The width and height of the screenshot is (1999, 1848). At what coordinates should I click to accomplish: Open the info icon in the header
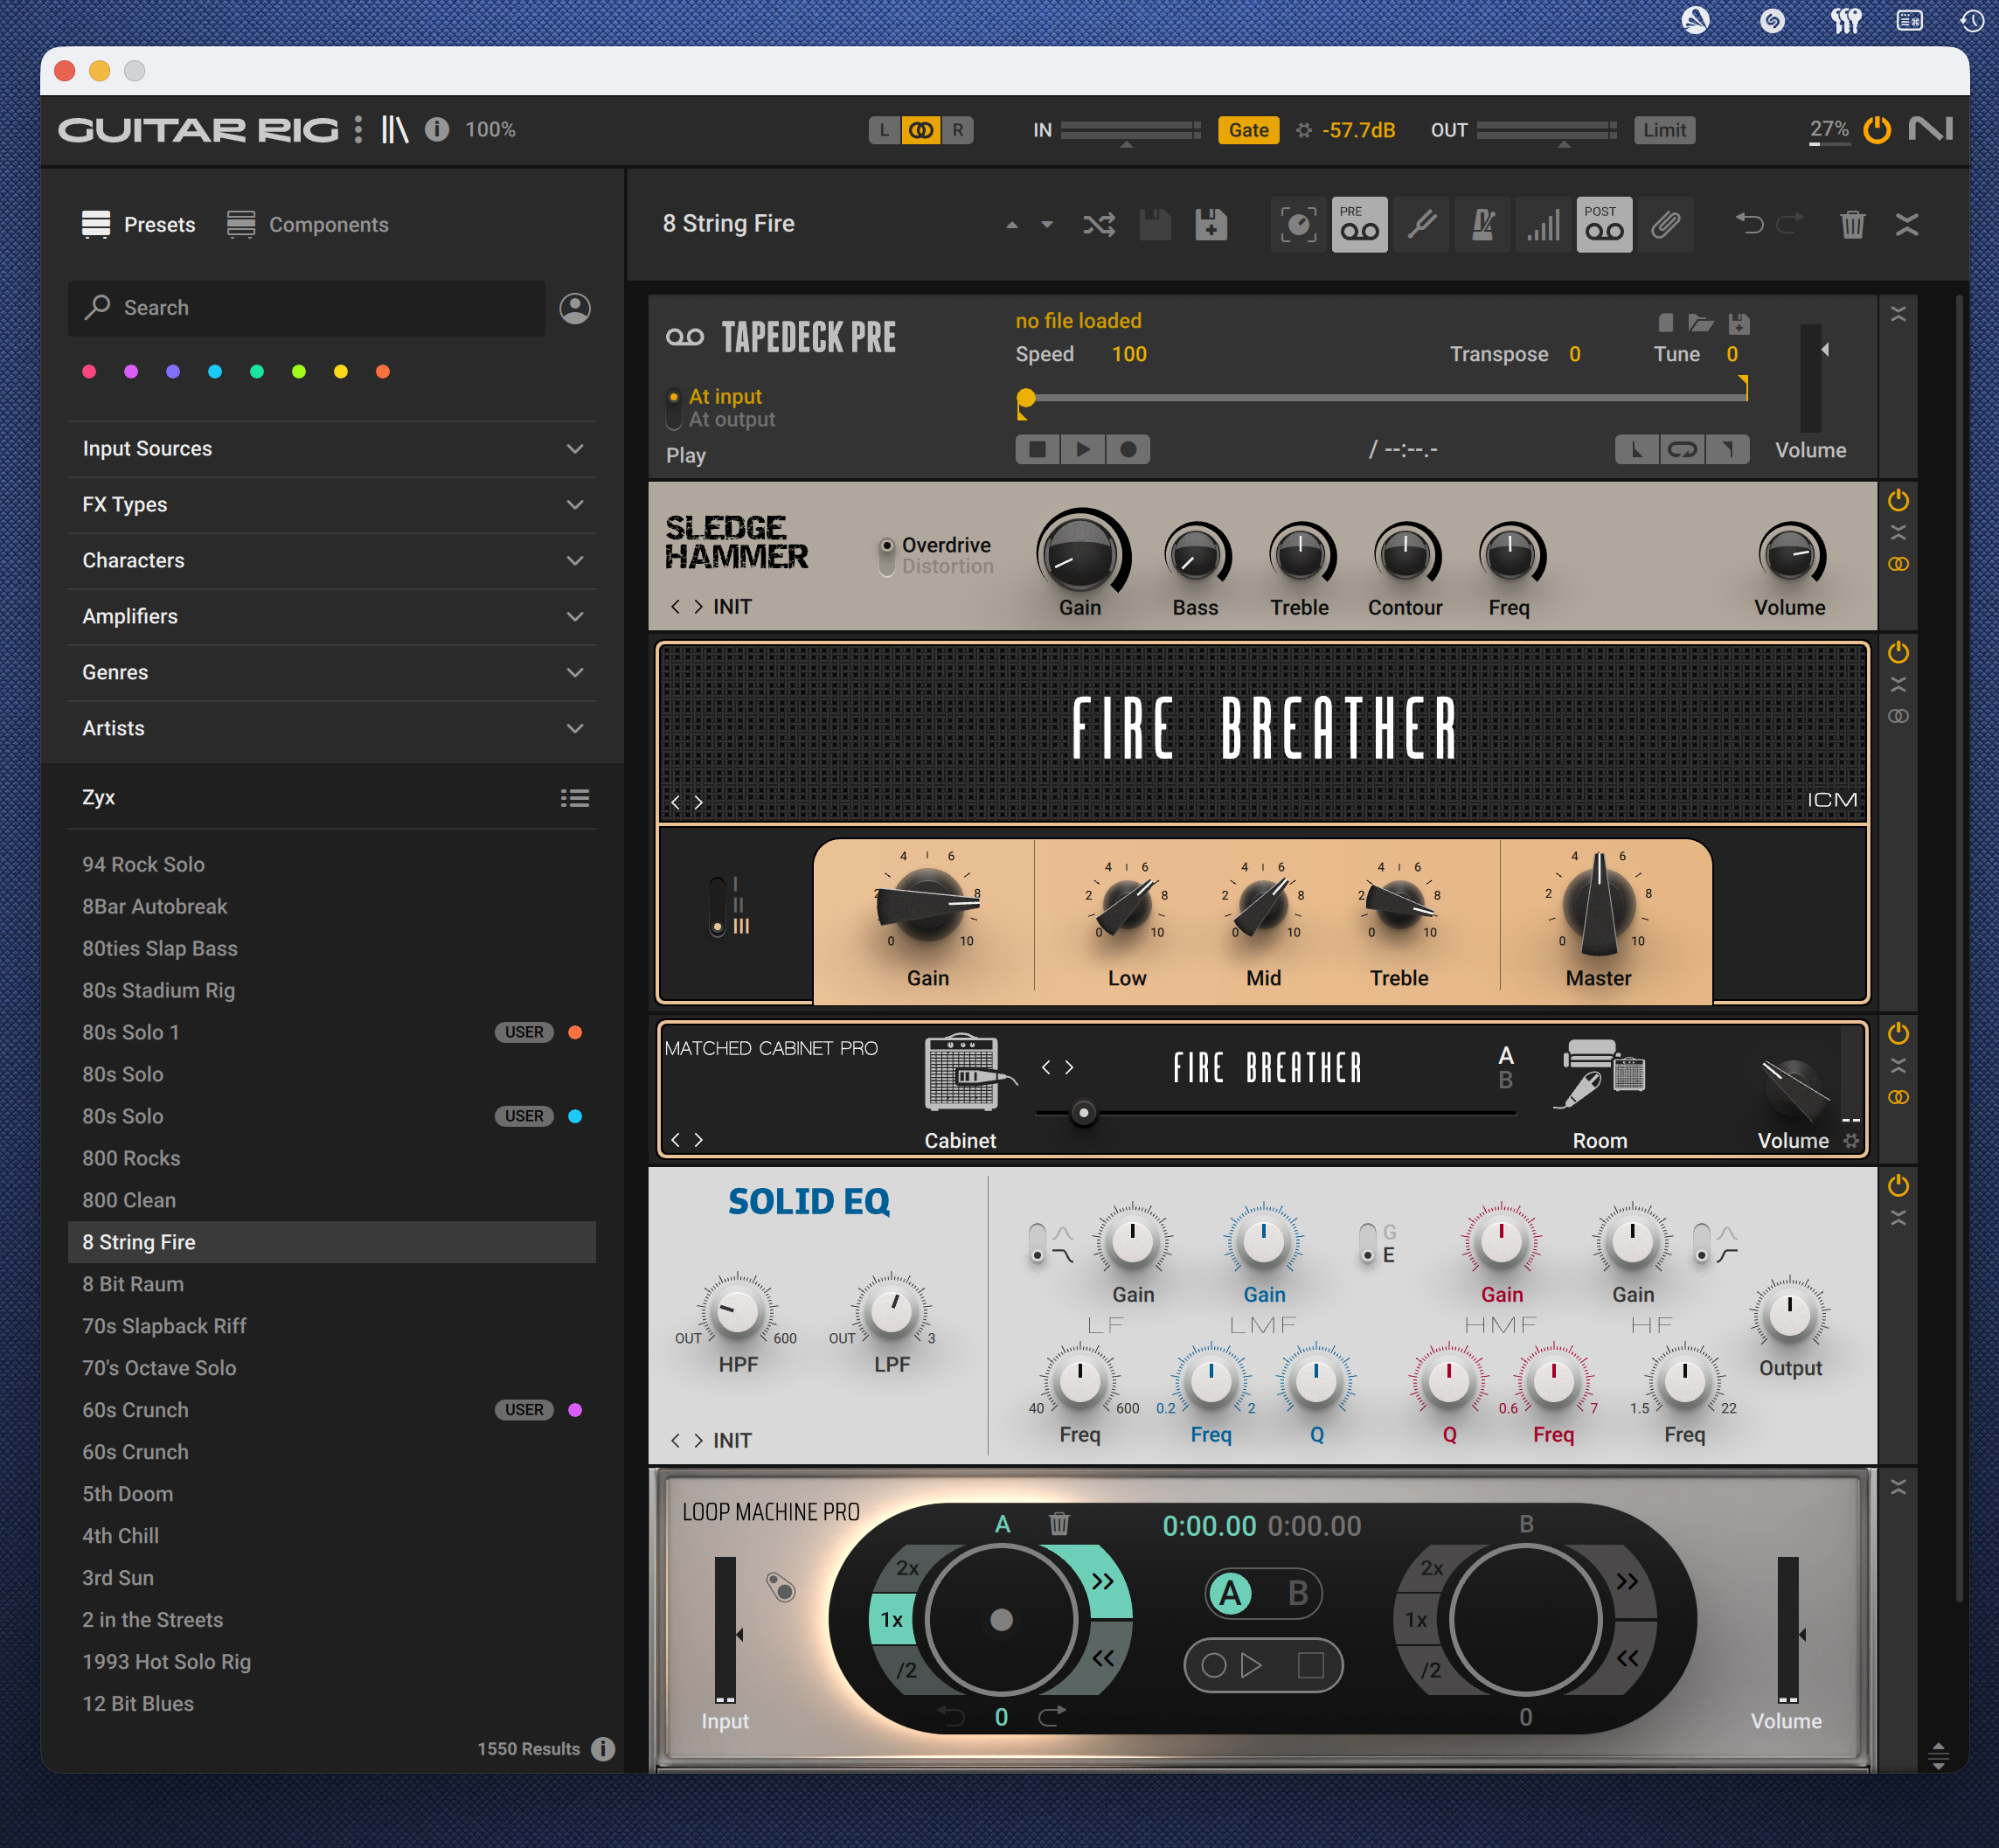click(x=437, y=129)
